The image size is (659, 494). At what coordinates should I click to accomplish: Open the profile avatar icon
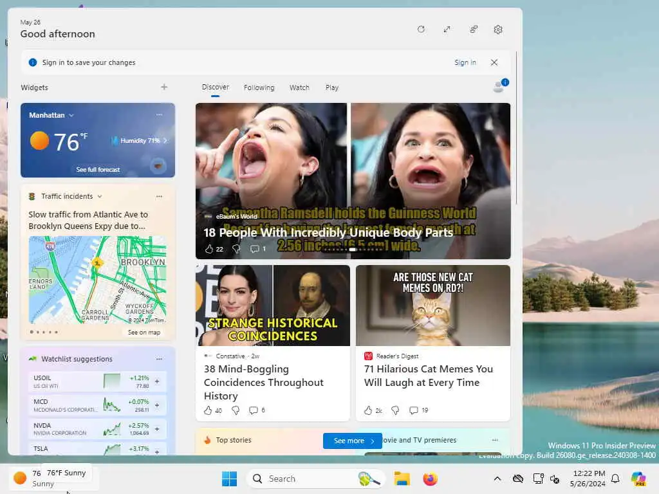pos(499,86)
